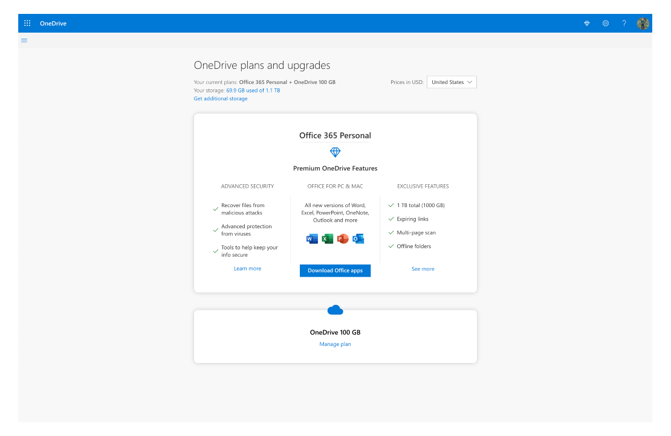Screen dimensions: 671x436
Task: Click the blue cloud icon above OneDrive 100 GB
Action: pos(335,310)
